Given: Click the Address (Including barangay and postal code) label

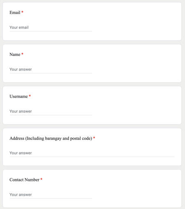Looking at the screenshot, I should click(x=51, y=138).
